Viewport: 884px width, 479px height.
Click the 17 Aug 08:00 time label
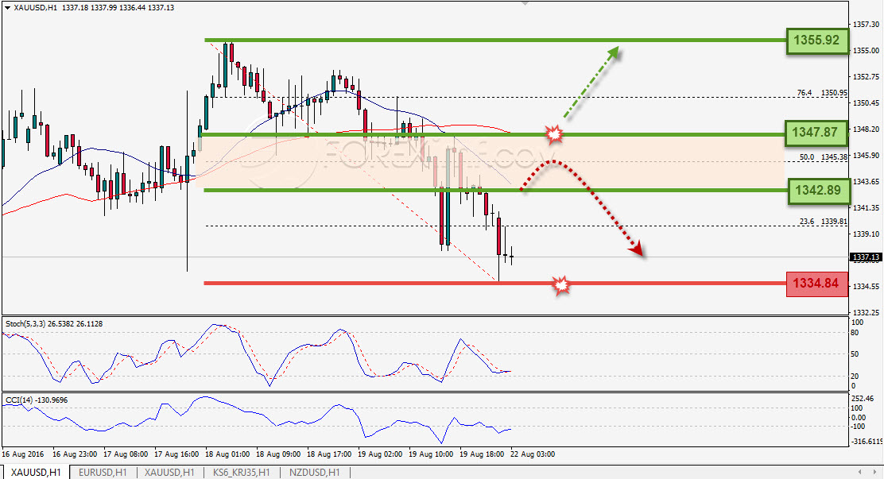[126, 454]
